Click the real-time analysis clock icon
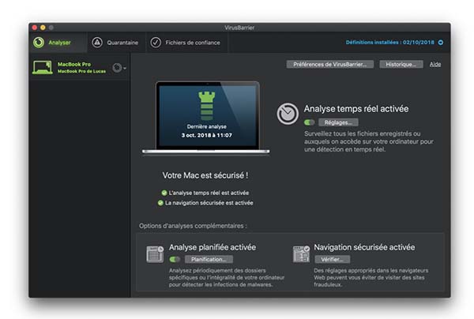The image size is (474, 319). (x=288, y=114)
